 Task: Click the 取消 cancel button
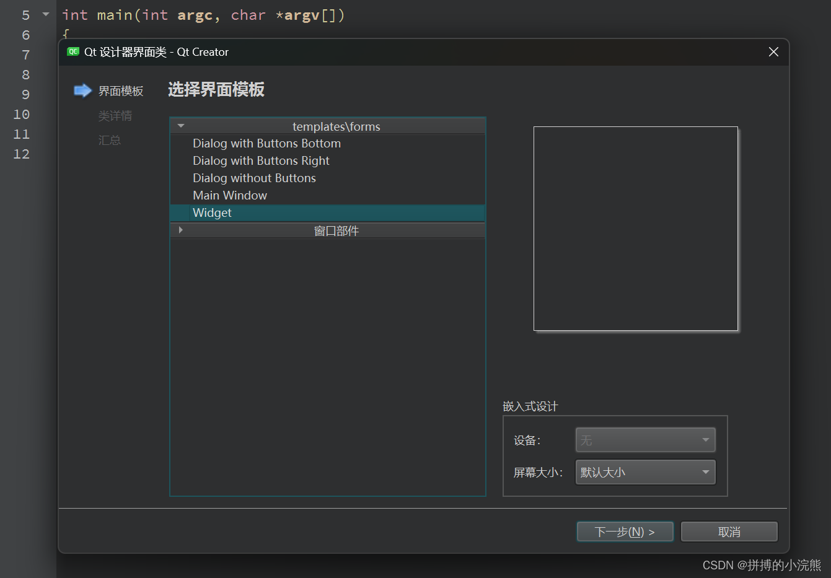729,532
